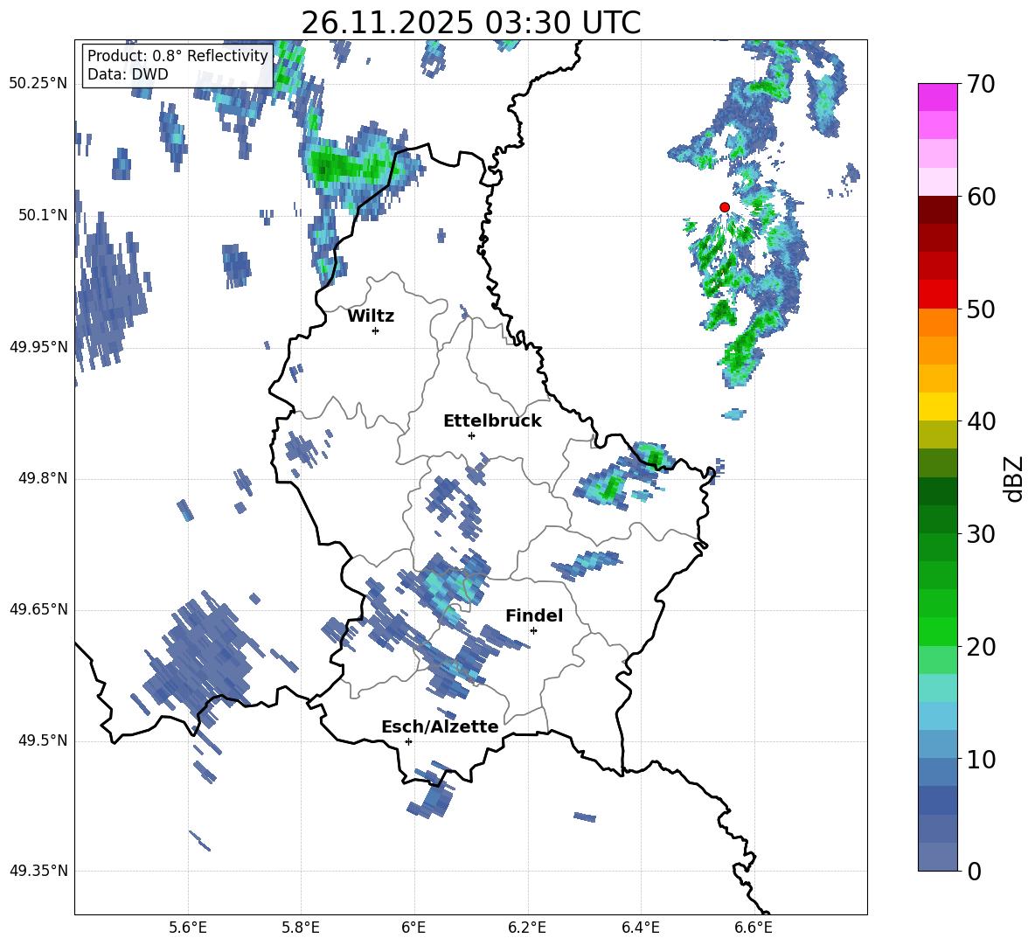The width and height of the screenshot is (1035, 945).
Task: Click the 50 tick on the colorbar
Action: 981,309
